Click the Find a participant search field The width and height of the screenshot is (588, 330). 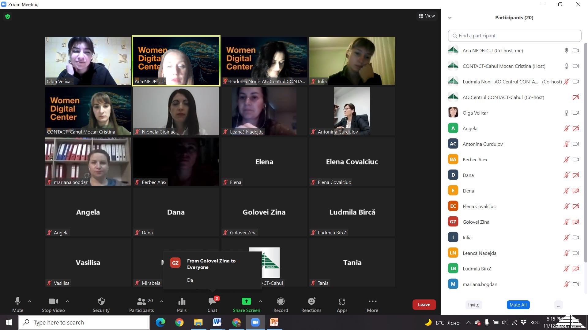pyautogui.click(x=514, y=36)
